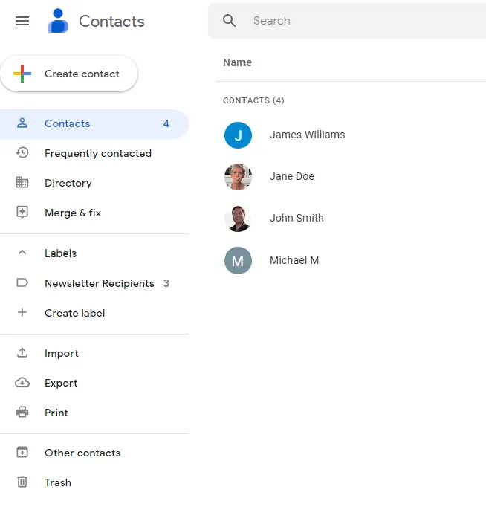
Task: Click the Export cloud download icon
Action: (22, 383)
